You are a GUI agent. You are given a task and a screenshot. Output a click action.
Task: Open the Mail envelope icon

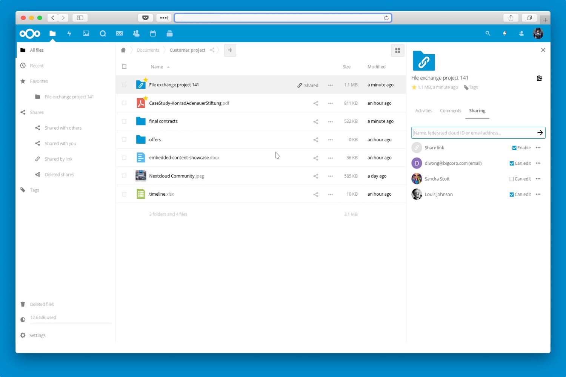(120, 34)
